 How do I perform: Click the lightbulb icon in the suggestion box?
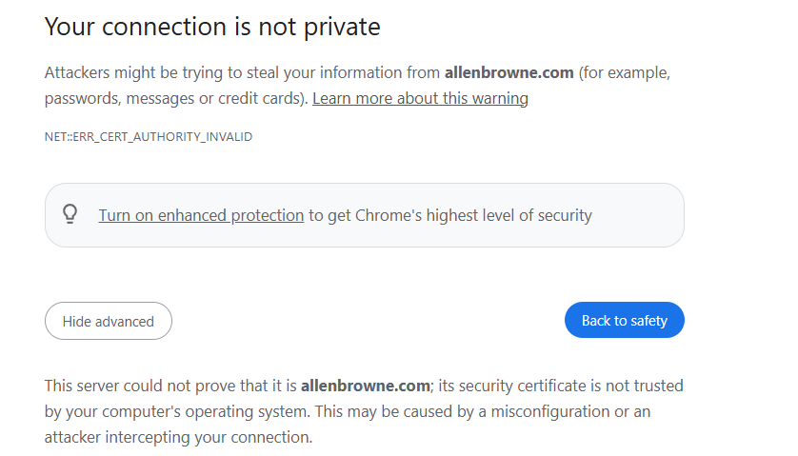tap(70, 214)
